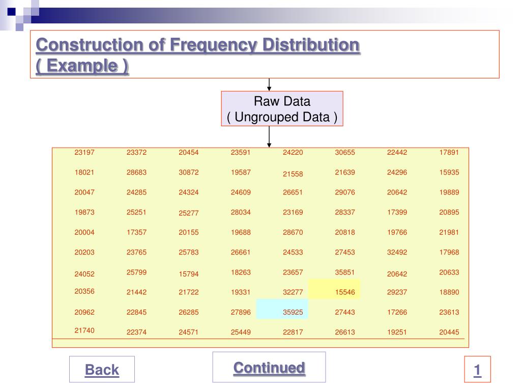521x391 pixels.
Task: Select the value 24285
Action: pyautogui.click(x=136, y=192)
